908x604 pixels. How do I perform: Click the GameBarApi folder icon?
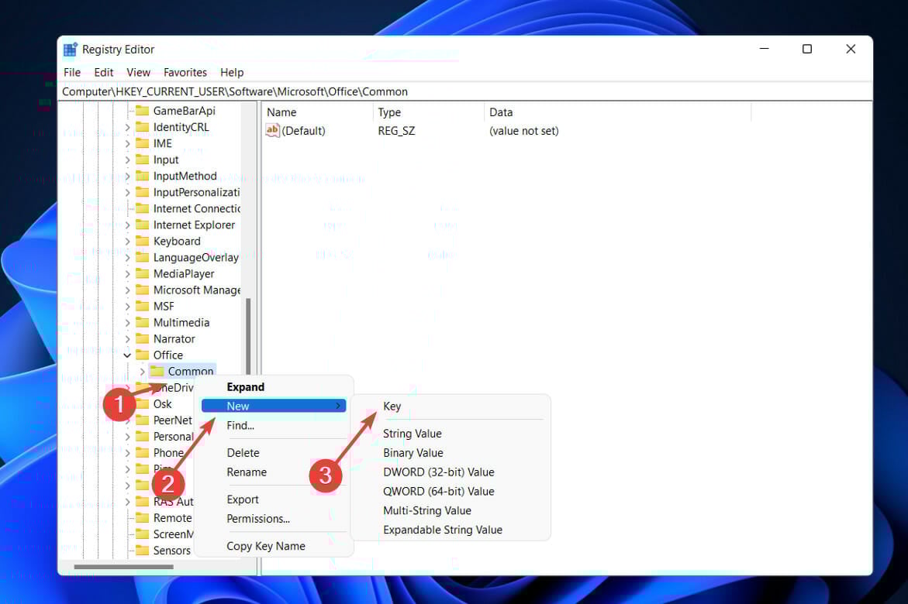tap(143, 111)
